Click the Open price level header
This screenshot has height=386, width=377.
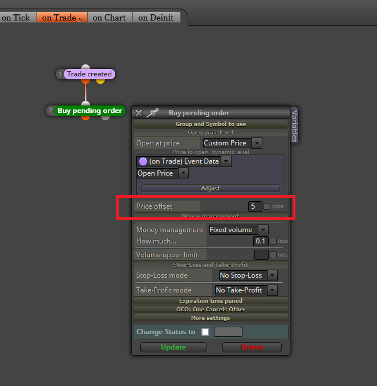click(210, 133)
